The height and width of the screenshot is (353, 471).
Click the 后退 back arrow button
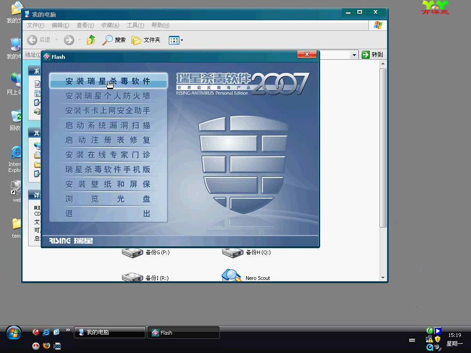[39, 40]
